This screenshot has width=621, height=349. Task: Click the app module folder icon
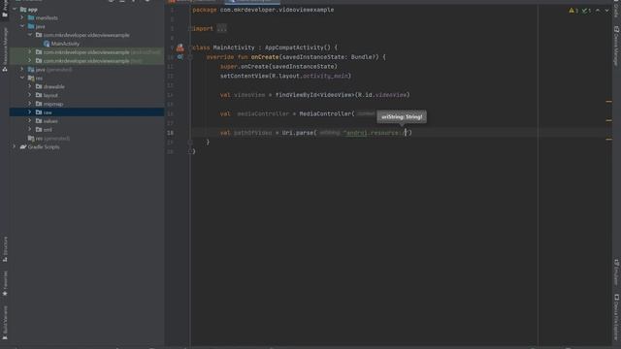23,9
